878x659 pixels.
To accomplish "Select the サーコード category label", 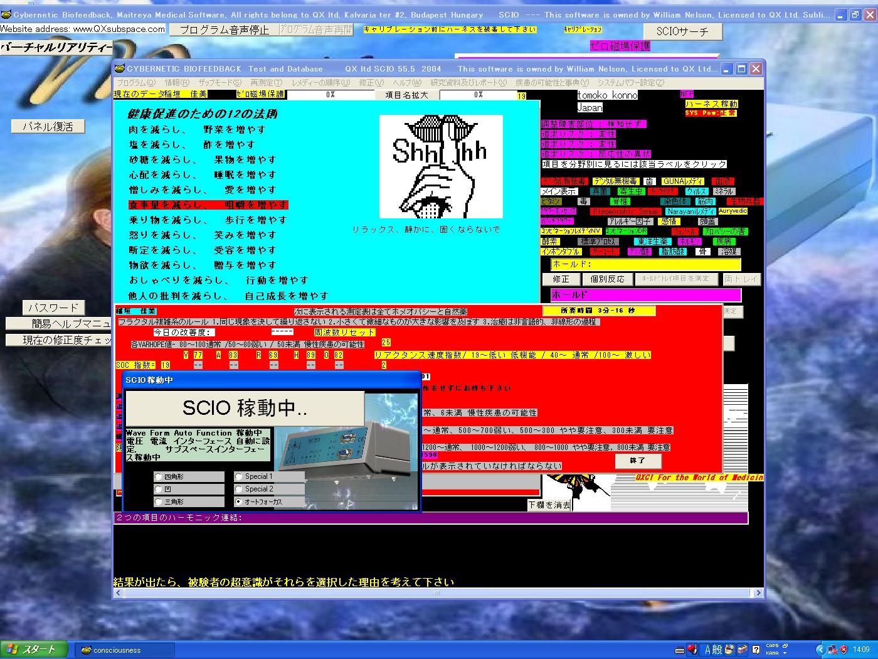I will point(604,252).
